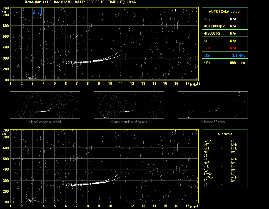Select the DelN_vE entry in AIP output
Viewport: 269px width, 209px height.
click(x=209, y=177)
